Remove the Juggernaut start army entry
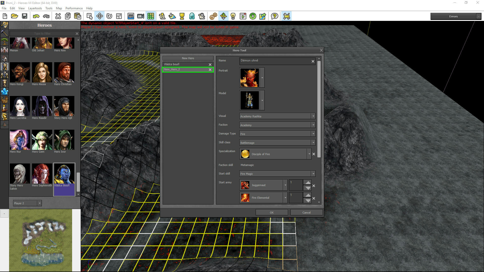484x272 pixels. [x=314, y=186]
